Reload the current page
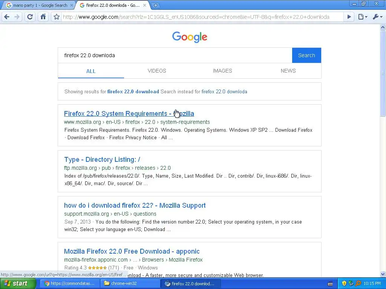386x289 pixels. tap(30, 17)
